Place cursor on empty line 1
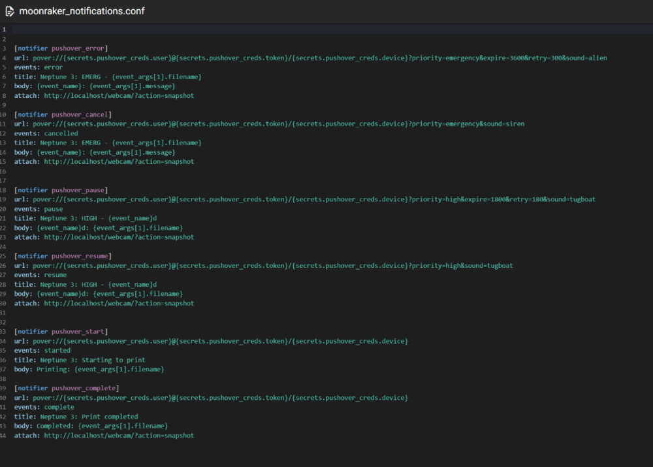 tap(332, 29)
